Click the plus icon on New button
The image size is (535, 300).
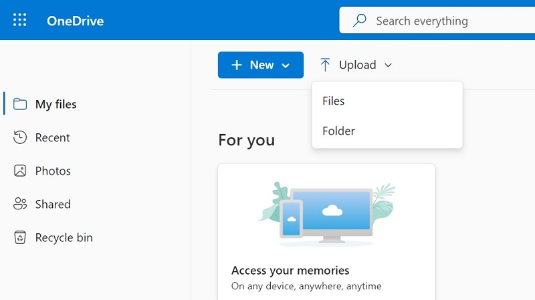tap(236, 65)
